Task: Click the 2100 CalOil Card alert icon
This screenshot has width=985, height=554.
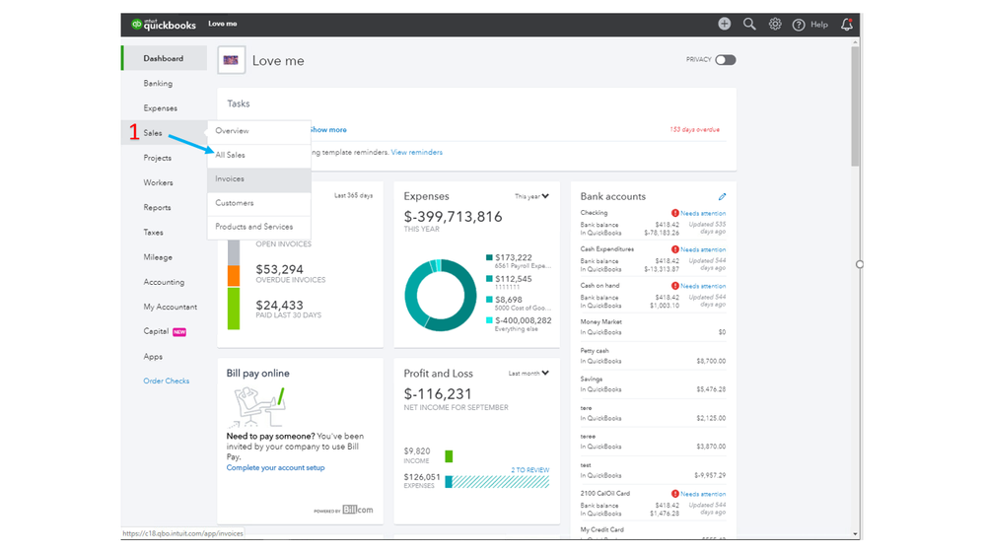Action: pyautogui.click(x=674, y=494)
